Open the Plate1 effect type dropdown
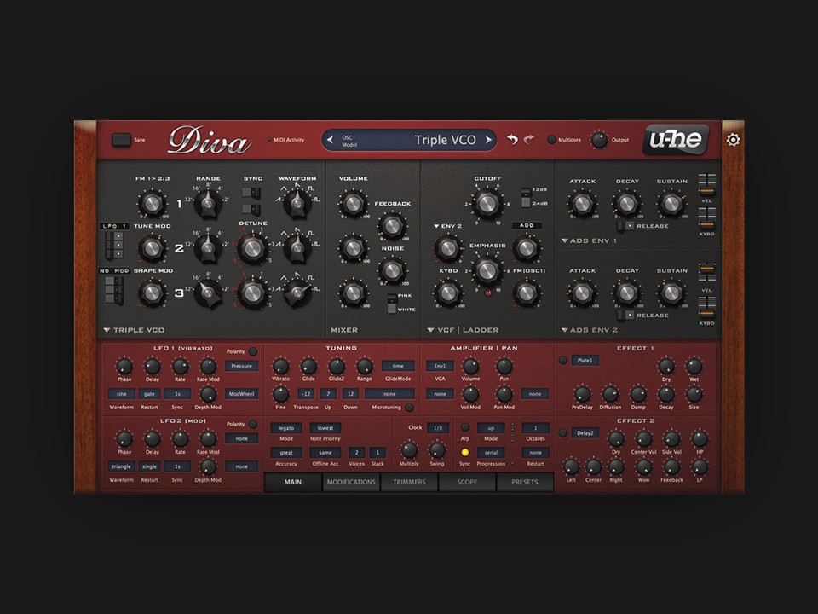The image size is (818, 614). (585, 360)
